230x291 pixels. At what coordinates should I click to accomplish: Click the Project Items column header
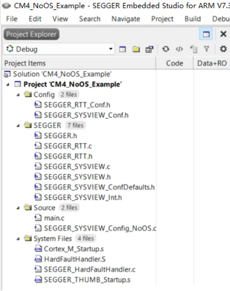[x=79, y=63]
